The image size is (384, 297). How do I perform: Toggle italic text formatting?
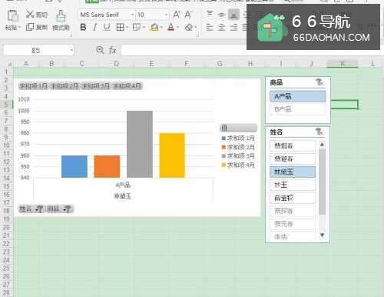click(x=94, y=27)
